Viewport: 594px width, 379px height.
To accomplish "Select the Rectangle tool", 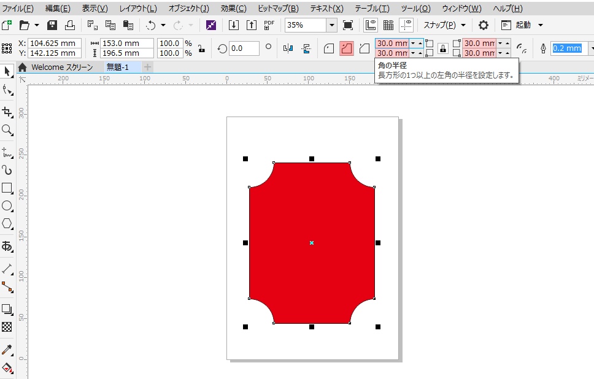I will pos(7,188).
